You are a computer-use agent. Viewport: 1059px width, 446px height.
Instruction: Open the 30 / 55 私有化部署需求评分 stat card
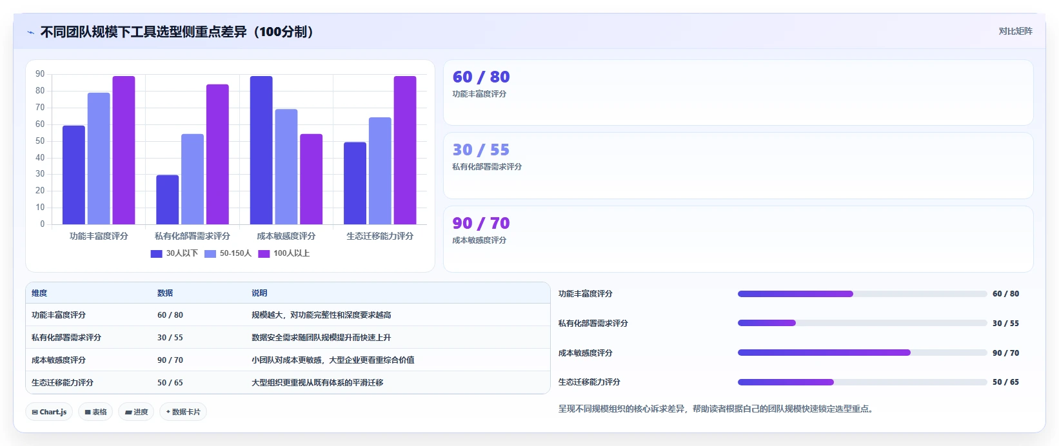pyautogui.click(x=738, y=166)
